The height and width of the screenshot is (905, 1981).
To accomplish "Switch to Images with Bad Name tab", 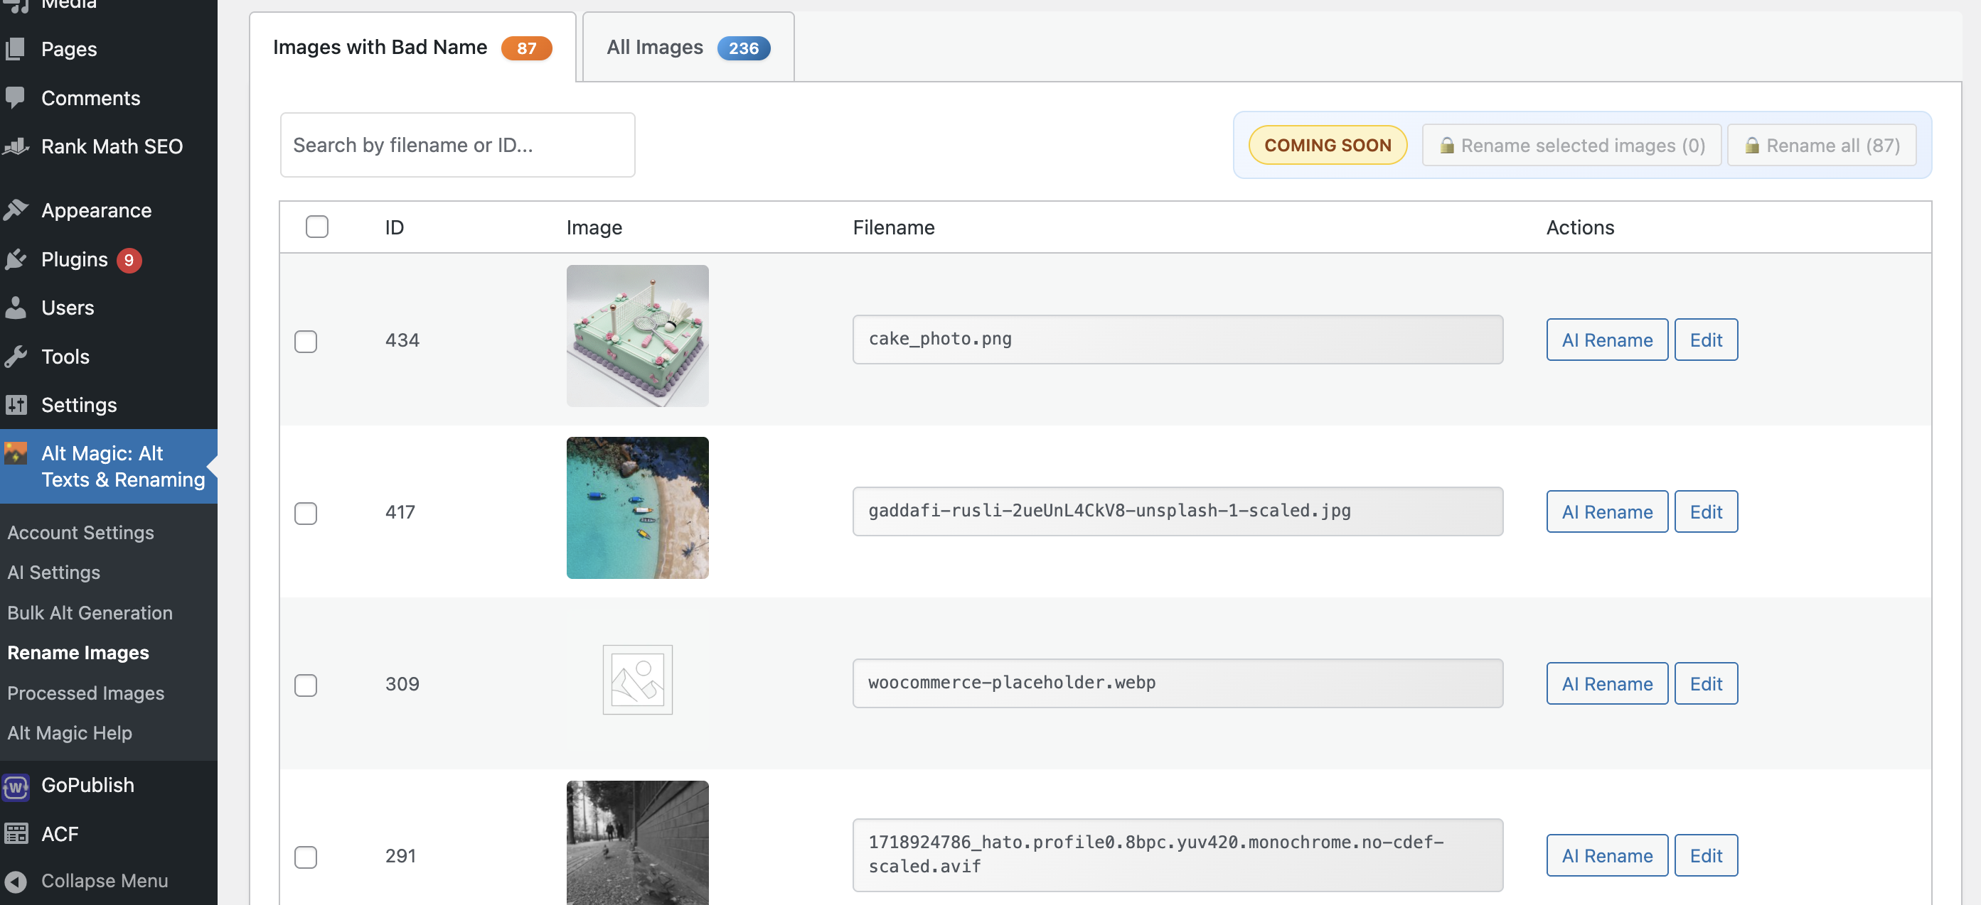I will coord(412,47).
